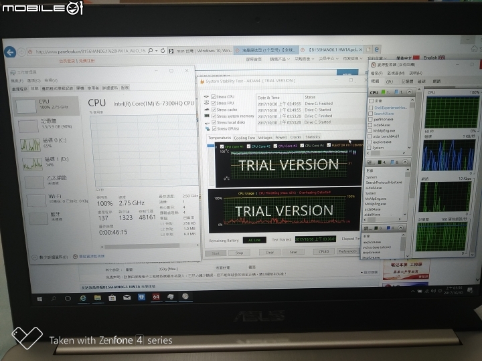Collapse disk section chevron in Resource Monitor
This screenshot has height=361, width=482.
pos(405,162)
